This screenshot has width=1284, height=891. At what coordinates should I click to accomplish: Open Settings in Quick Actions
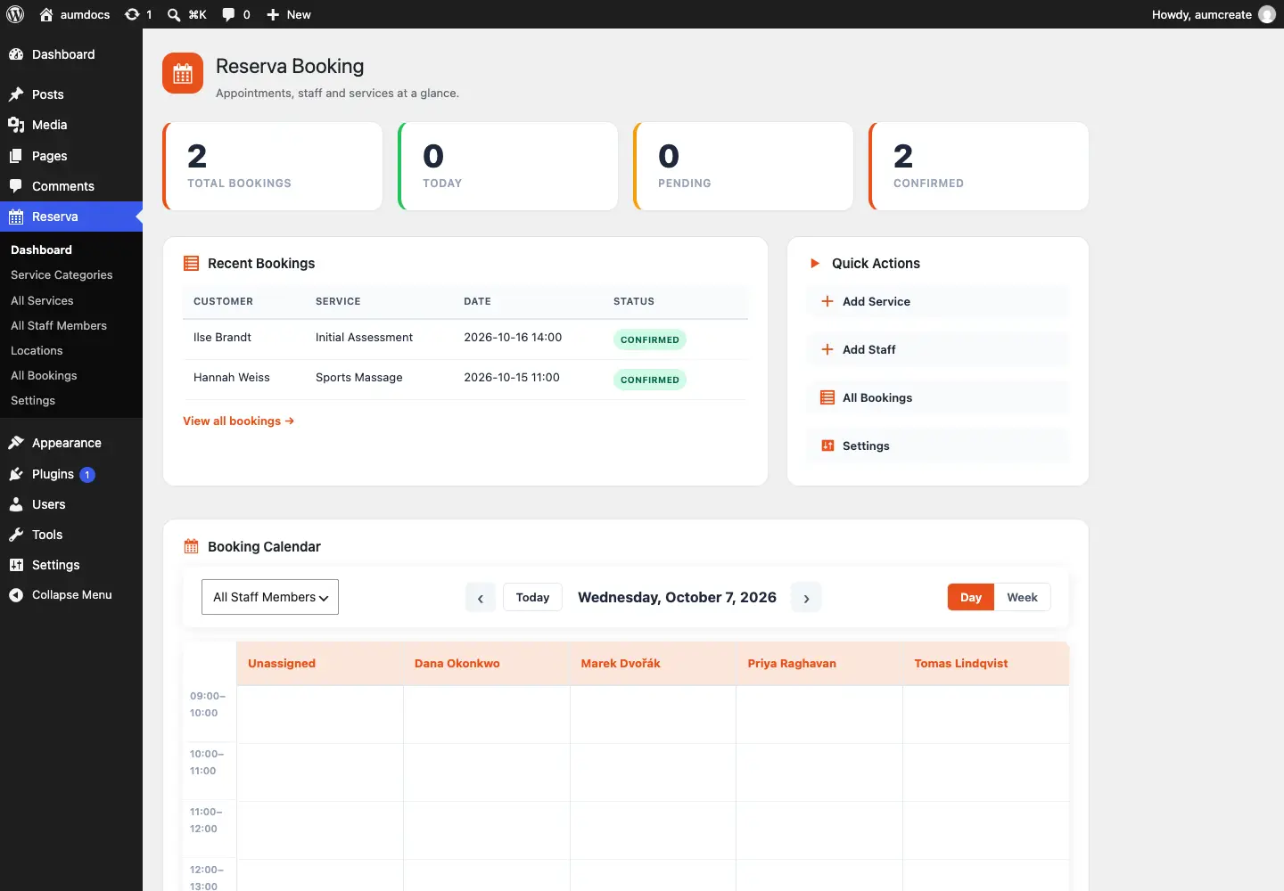point(938,445)
